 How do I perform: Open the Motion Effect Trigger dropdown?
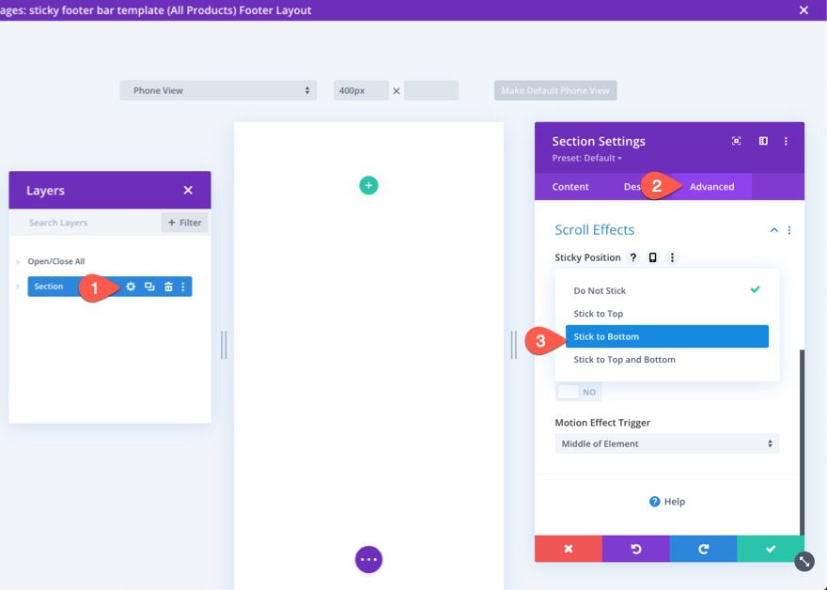point(666,442)
